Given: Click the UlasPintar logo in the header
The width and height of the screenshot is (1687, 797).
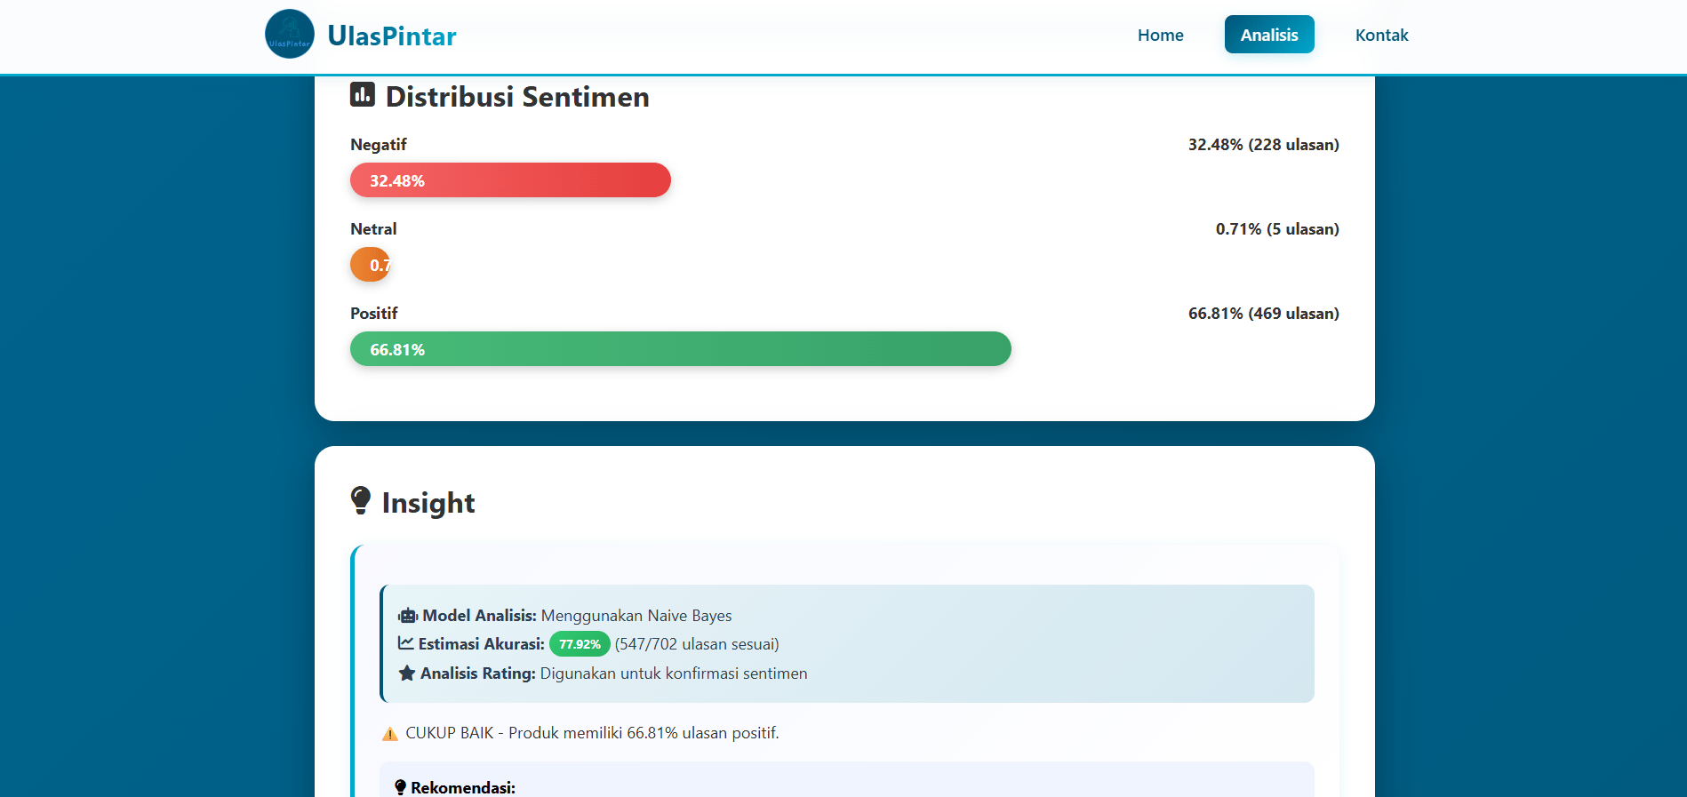Looking at the screenshot, I should pos(289,35).
